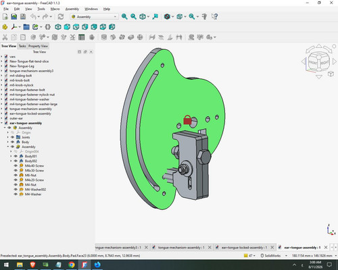Open the Assembly menu

tap(72, 9)
